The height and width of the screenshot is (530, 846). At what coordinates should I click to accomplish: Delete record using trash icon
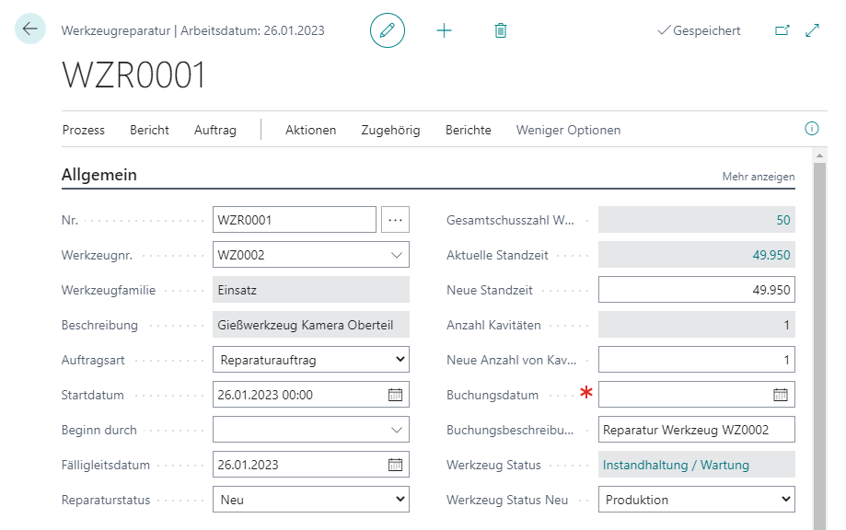tap(501, 30)
